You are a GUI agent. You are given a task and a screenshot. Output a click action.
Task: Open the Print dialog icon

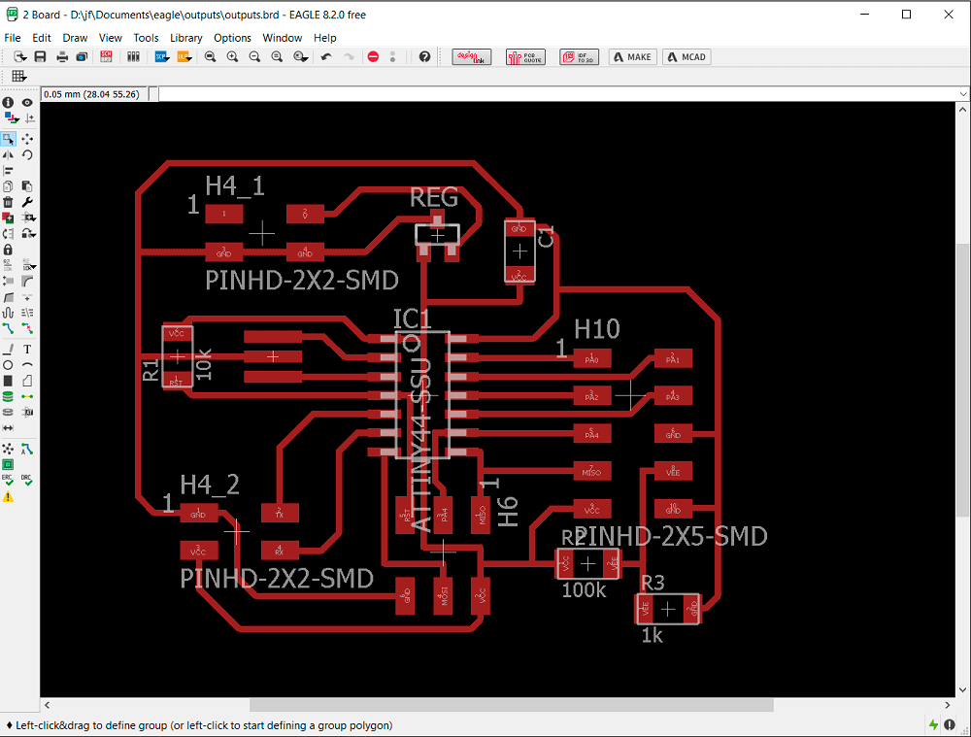click(x=62, y=57)
